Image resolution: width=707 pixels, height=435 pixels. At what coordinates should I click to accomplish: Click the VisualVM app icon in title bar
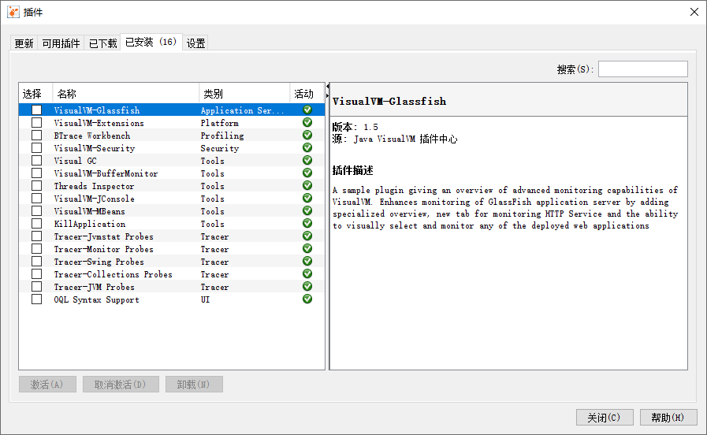pos(13,12)
